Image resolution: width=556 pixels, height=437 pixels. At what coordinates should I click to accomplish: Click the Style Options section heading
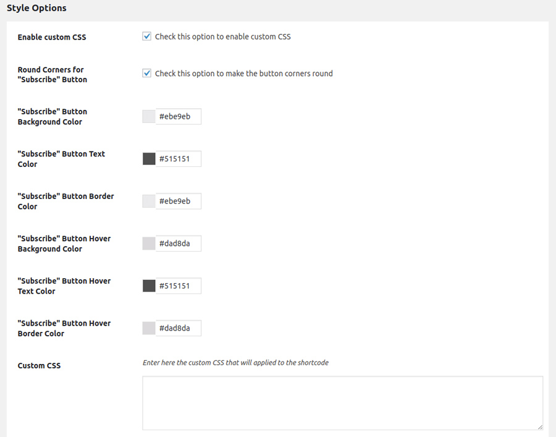36,9
